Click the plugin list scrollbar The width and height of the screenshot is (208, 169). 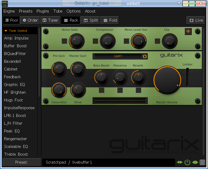[x=39, y=62]
